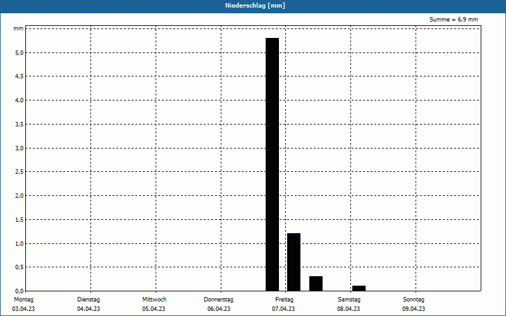Click the "Sonntag" day label
Screen dimensions: 506x316
tap(414, 300)
